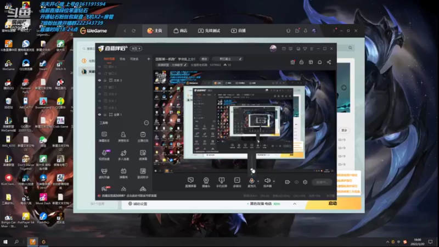Click the live preview canvas in 直播伴侣
This screenshot has width=439, height=247.
click(x=244, y=121)
